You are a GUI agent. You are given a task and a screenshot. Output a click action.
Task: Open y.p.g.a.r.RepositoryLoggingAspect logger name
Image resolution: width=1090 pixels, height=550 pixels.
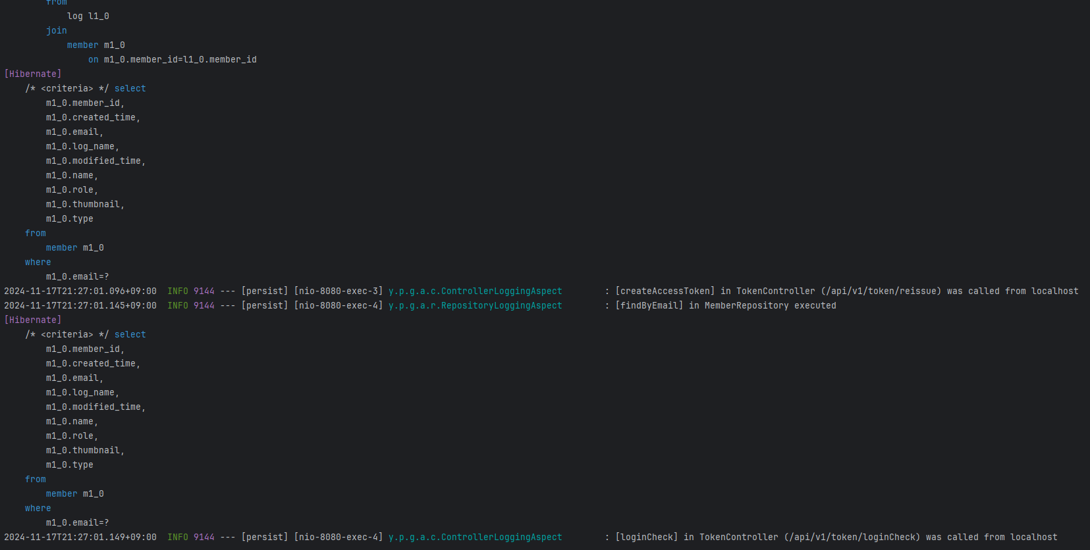pos(476,305)
